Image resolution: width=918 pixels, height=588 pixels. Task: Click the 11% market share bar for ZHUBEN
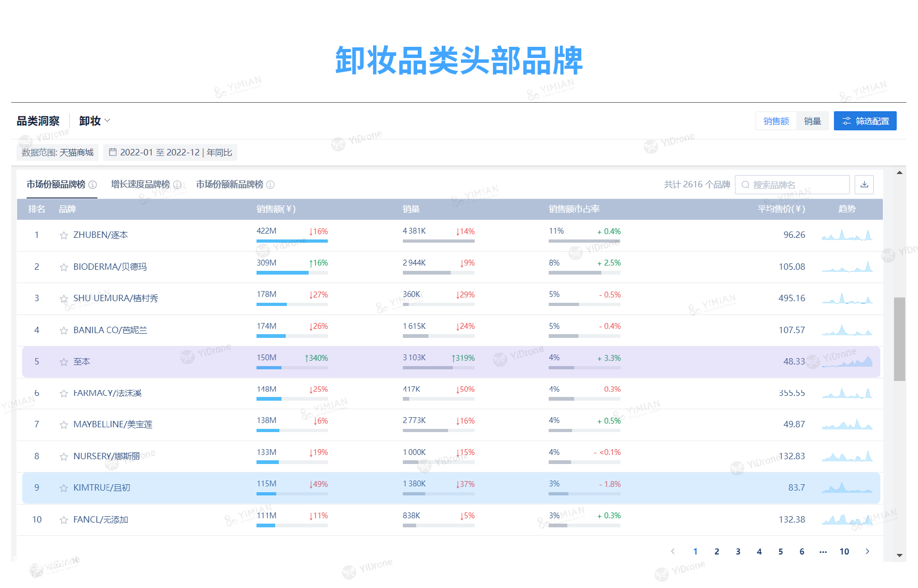coord(584,241)
